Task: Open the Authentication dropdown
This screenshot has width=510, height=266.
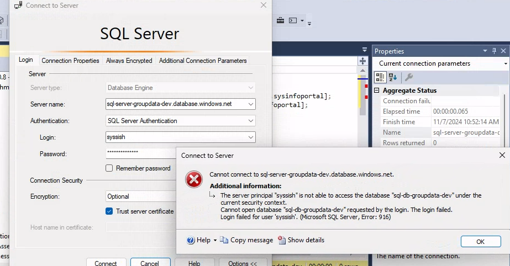Action: [x=251, y=120]
